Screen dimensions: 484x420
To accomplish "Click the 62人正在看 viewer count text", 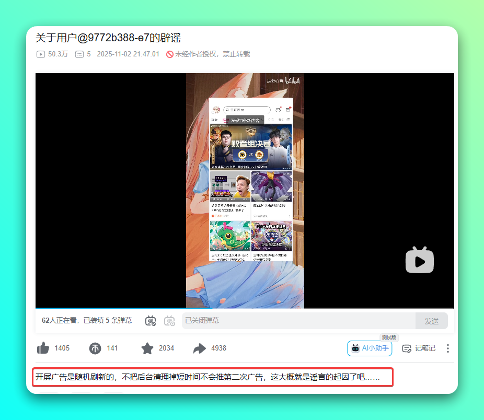I will 59,321.
